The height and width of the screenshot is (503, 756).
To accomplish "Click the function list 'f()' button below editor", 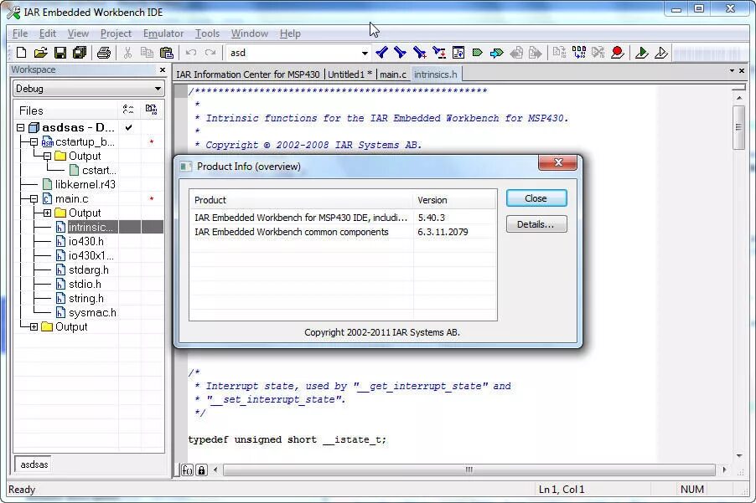I will (188, 470).
